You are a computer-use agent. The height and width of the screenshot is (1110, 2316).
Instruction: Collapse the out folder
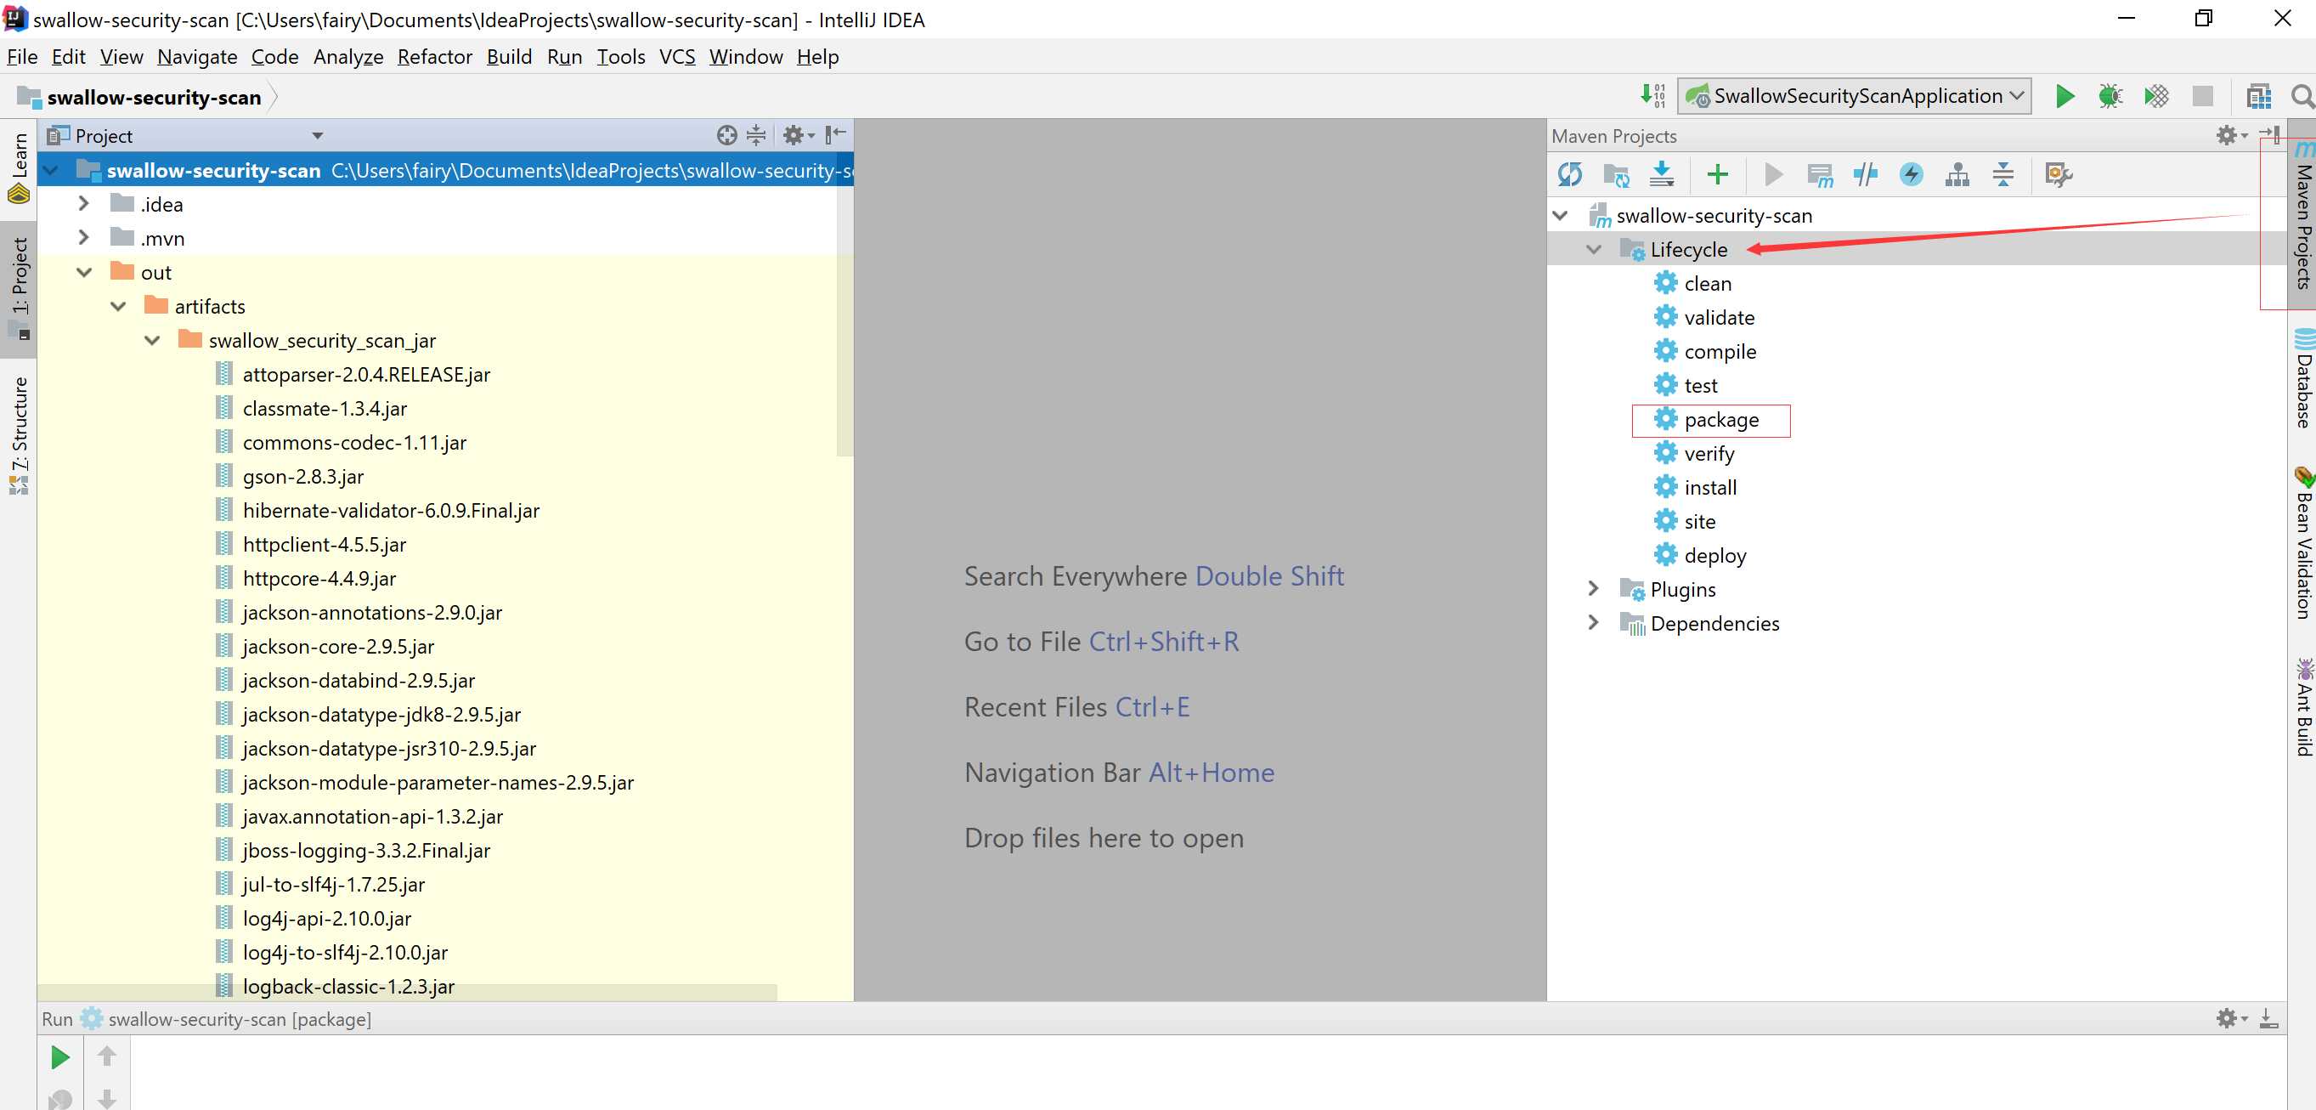pos(83,273)
